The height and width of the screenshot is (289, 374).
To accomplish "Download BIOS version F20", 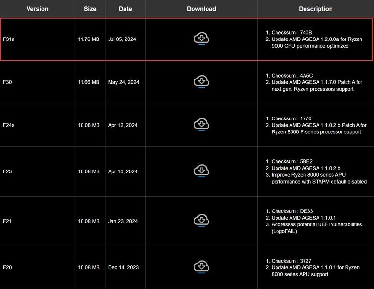I will coord(202,267).
